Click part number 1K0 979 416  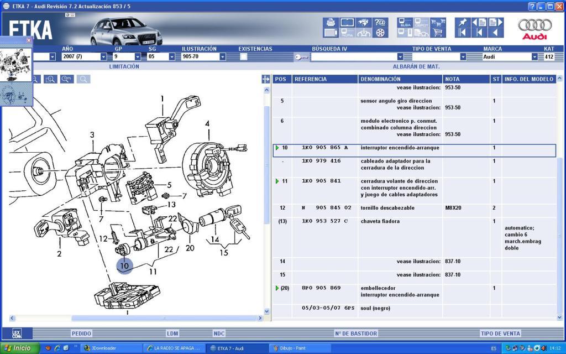pyautogui.click(x=321, y=161)
